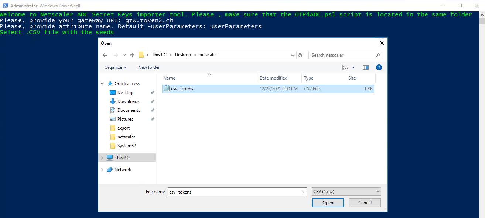
Task: Select 'This PC' in address breadcrumb
Action: 159,55
